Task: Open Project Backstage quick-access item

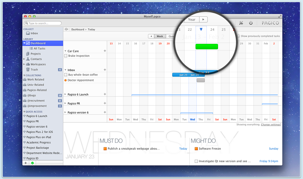Action: 37,148
